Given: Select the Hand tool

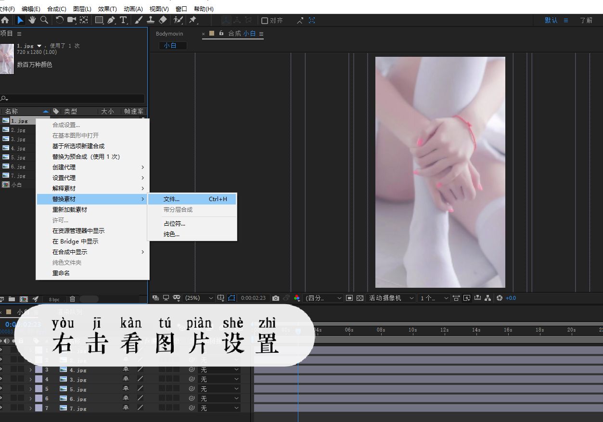Looking at the screenshot, I should click(32, 20).
